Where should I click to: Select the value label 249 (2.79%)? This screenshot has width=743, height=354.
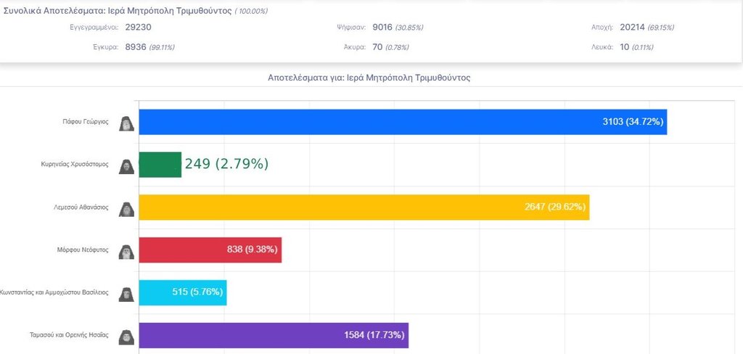click(226, 164)
